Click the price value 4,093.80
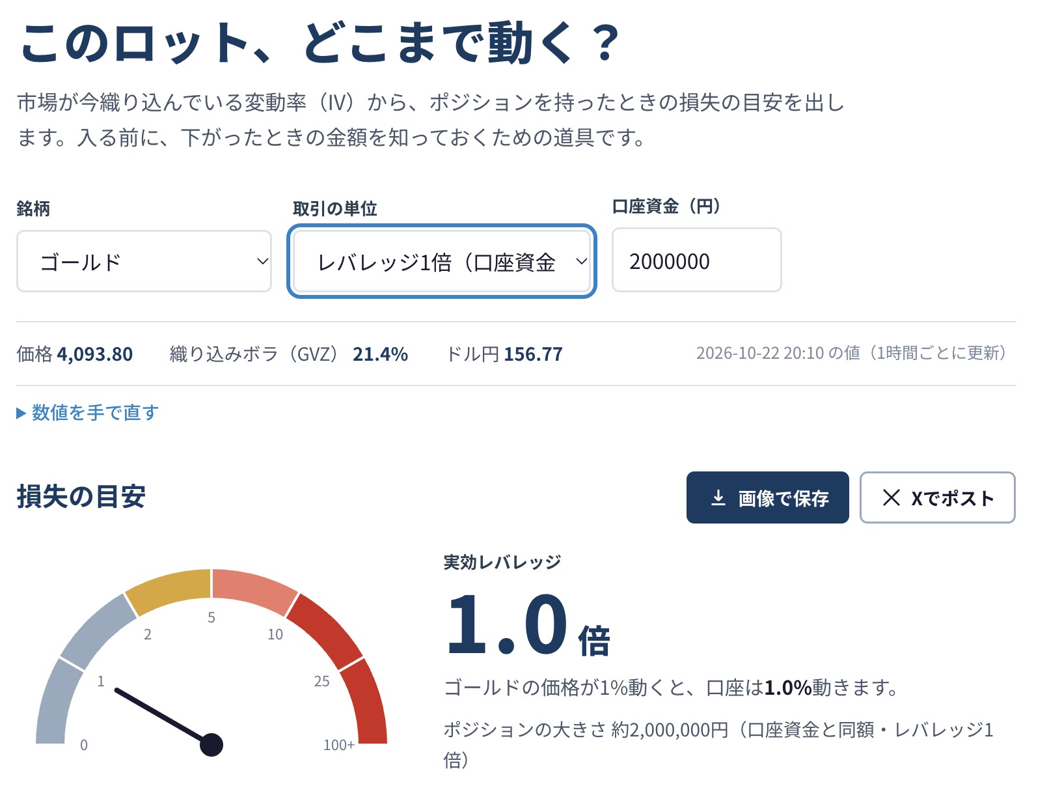 pyautogui.click(x=95, y=354)
